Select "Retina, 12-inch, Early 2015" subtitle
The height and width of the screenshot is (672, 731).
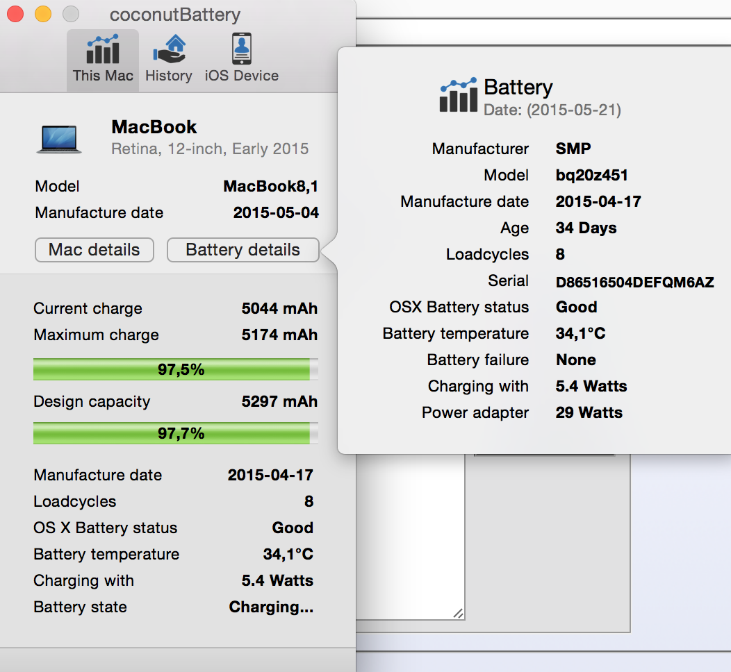point(210,149)
